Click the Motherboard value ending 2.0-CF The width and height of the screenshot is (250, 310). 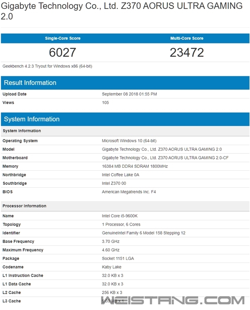(165, 158)
